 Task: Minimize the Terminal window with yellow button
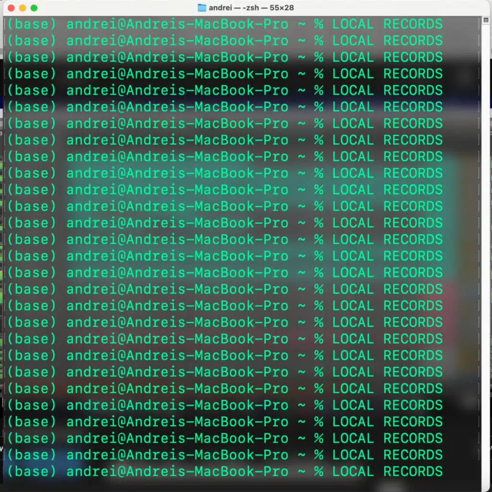(23, 8)
